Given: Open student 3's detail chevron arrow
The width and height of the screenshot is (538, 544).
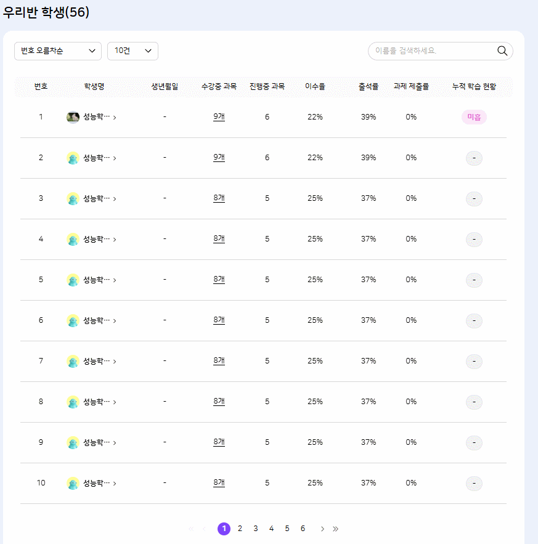Looking at the screenshot, I should pos(115,199).
